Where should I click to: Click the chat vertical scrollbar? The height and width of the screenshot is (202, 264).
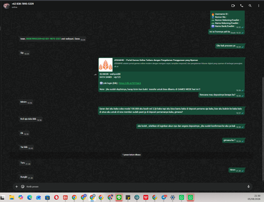pyautogui.click(x=263, y=129)
